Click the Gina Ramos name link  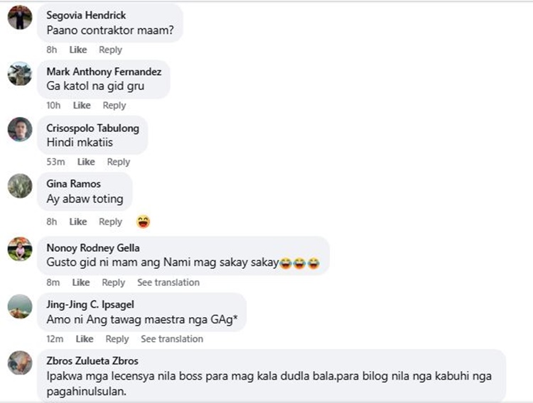point(73,184)
